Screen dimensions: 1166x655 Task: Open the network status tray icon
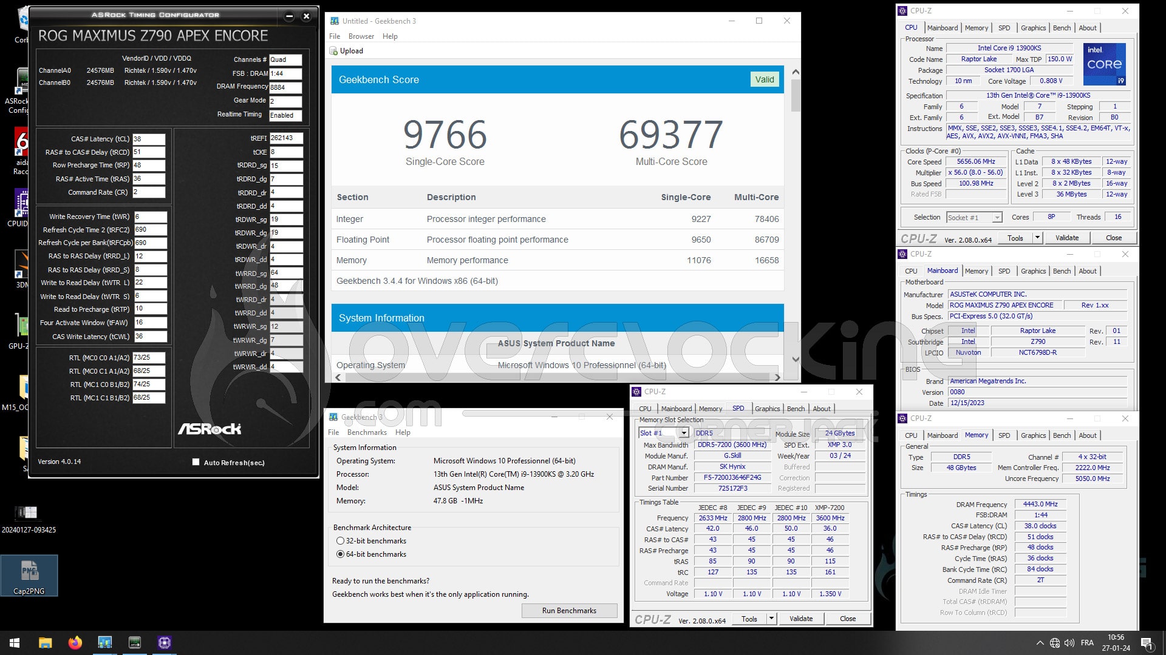[x=1055, y=643]
